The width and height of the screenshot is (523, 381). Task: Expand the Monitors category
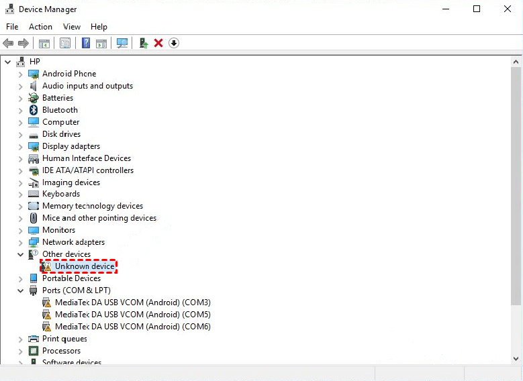20,231
